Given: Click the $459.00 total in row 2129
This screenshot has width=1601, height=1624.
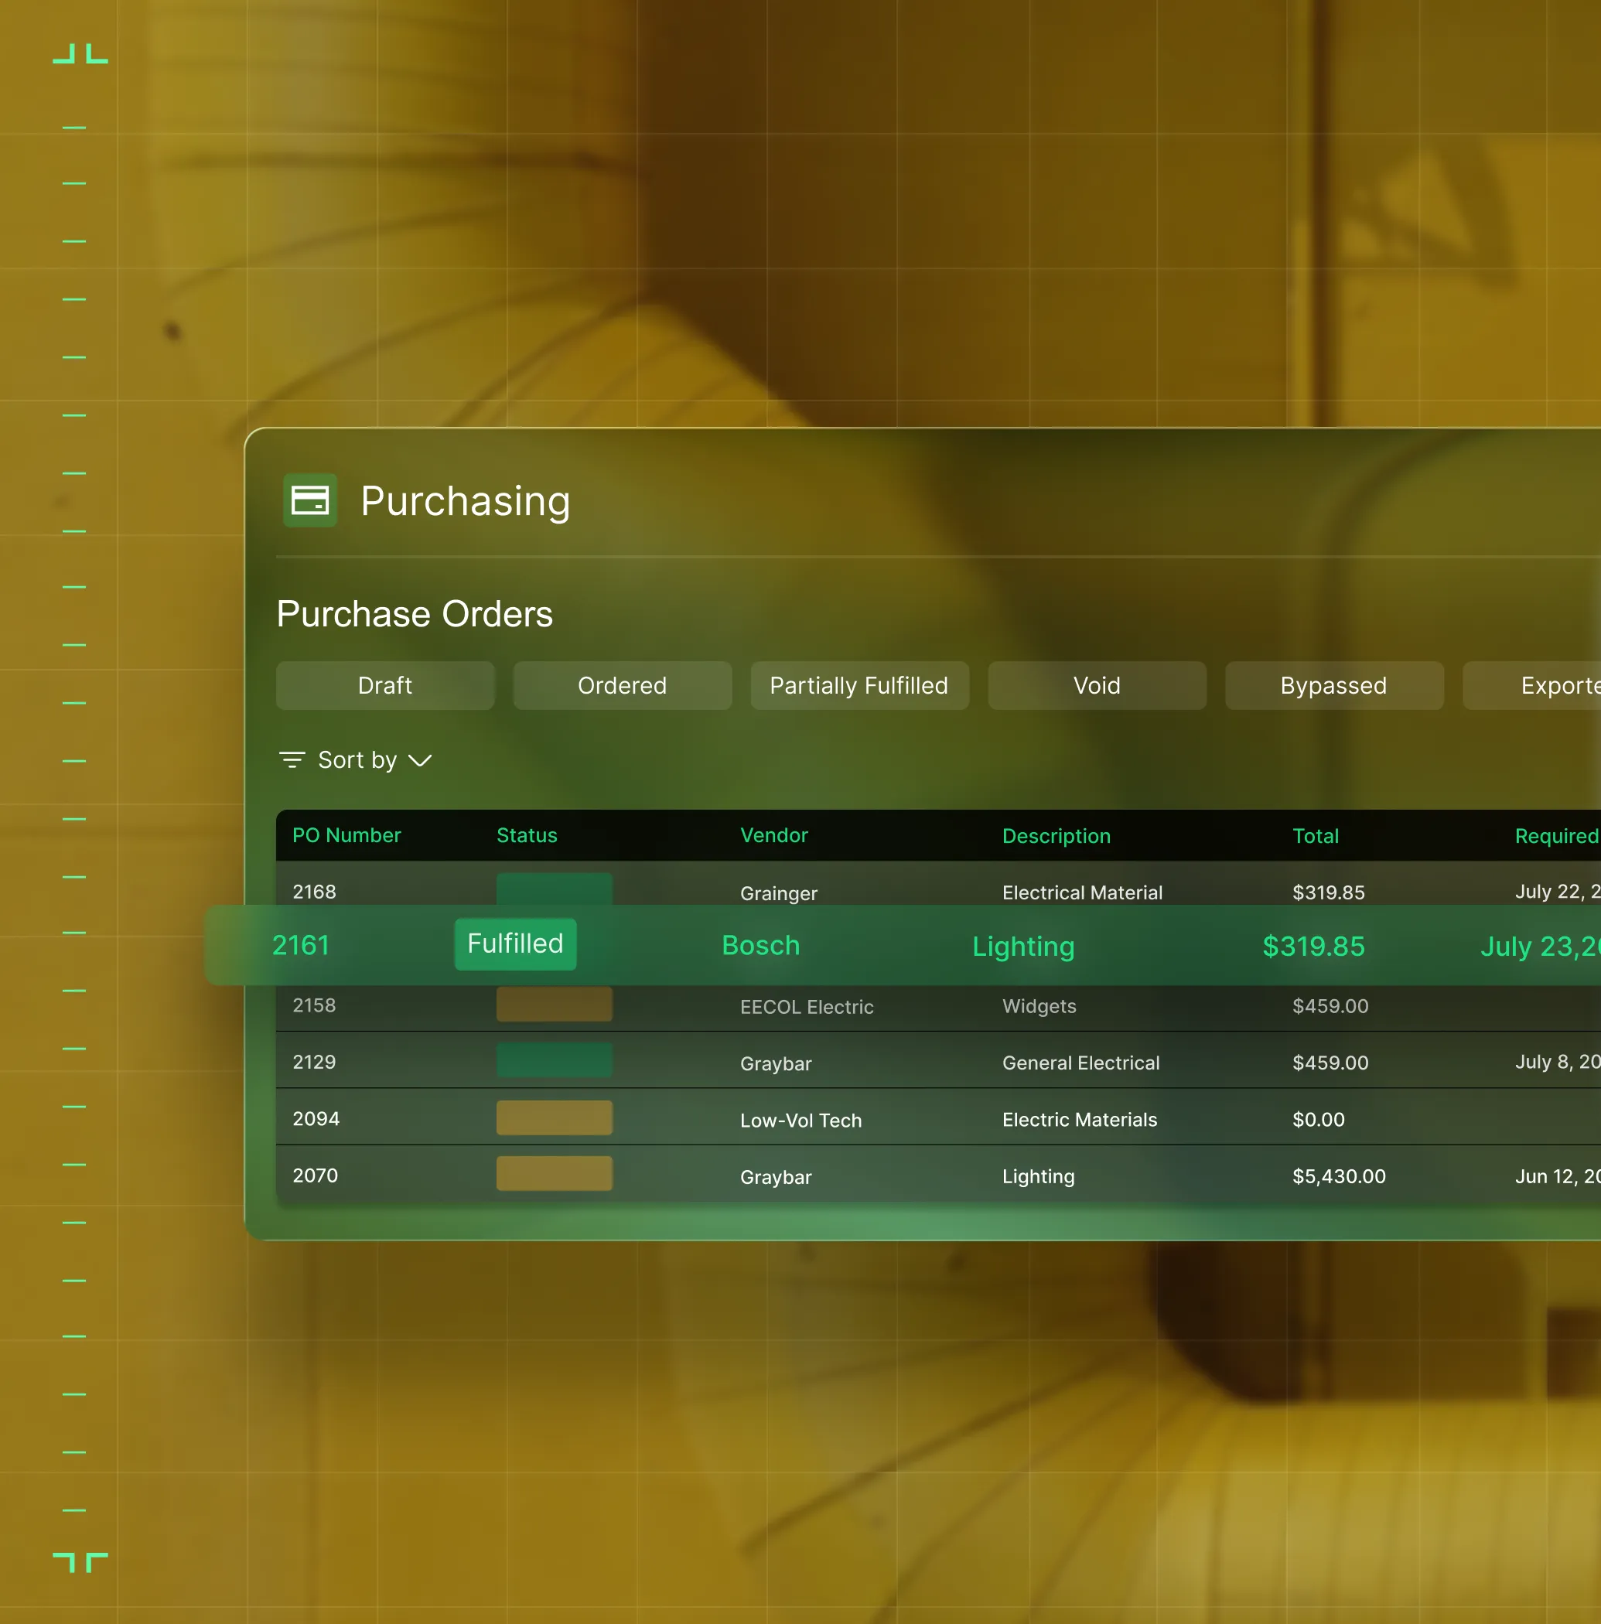Looking at the screenshot, I should tap(1330, 1063).
